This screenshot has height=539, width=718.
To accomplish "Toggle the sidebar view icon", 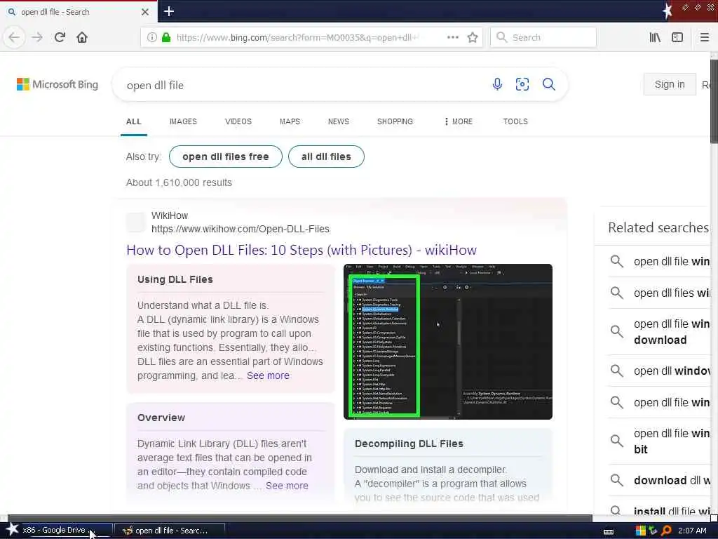I will [x=677, y=37].
